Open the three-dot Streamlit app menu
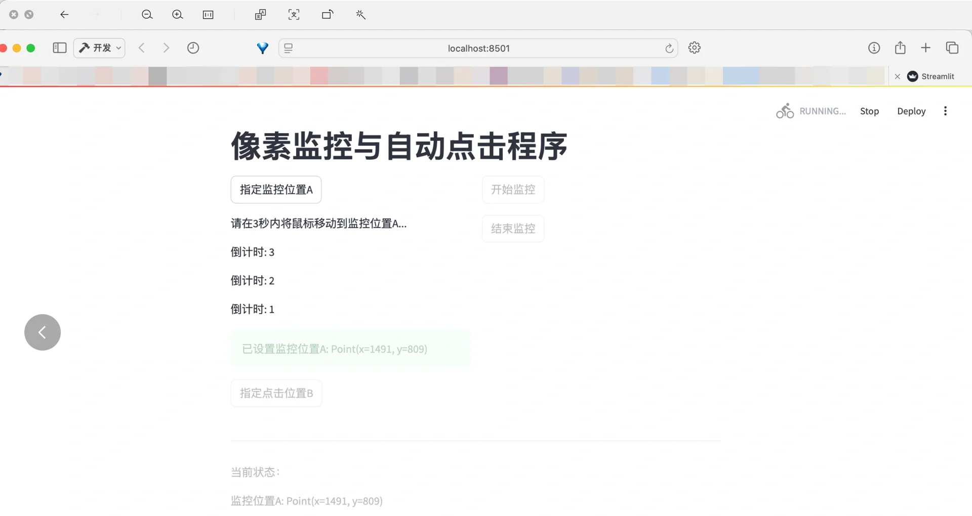 coord(945,110)
